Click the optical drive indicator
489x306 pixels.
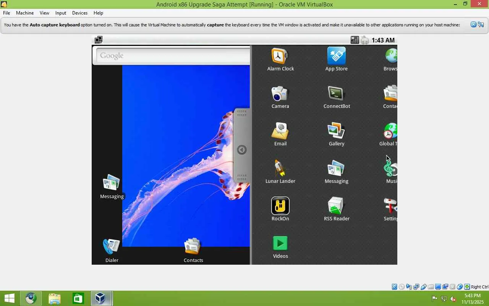pyautogui.click(x=402, y=287)
